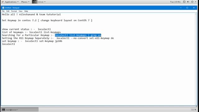Open the Terminal app menu in top panel
199x112 pixels.
pyautogui.click(x=39, y=2)
